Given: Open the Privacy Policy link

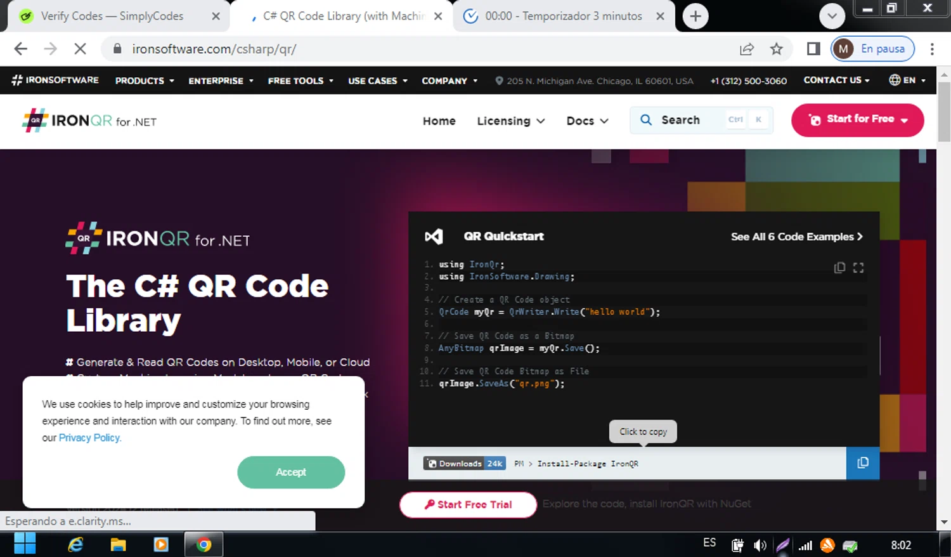Looking at the screenshot, I should (x=89, y=438).
